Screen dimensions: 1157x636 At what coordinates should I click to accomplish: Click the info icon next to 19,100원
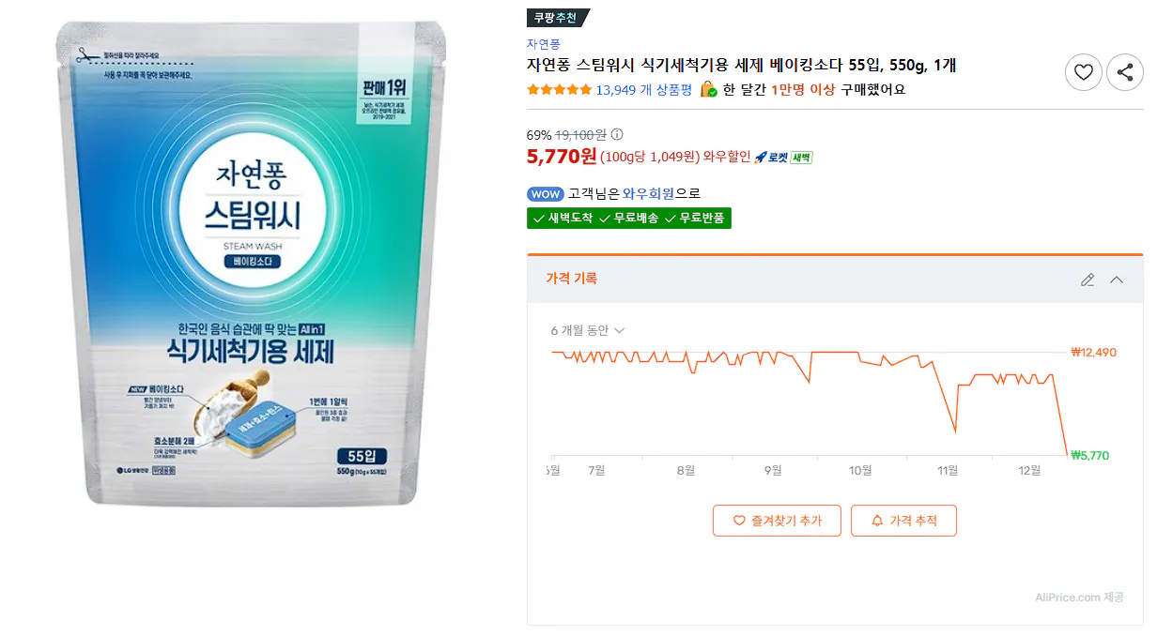[617, 134]
